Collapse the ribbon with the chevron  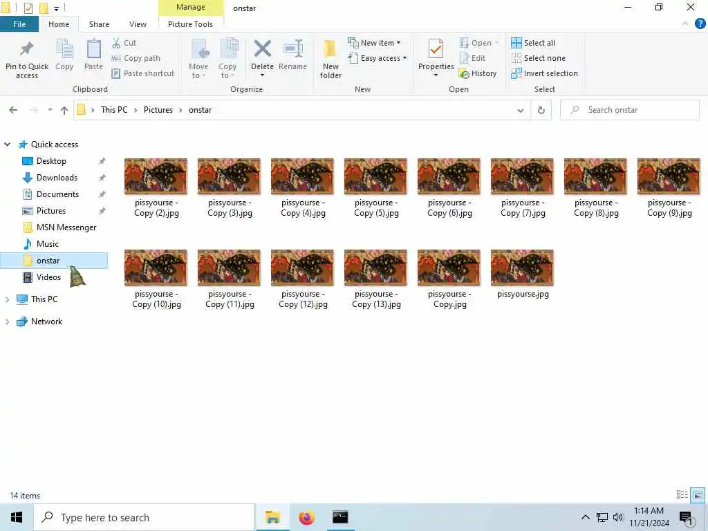coord(685,24)
